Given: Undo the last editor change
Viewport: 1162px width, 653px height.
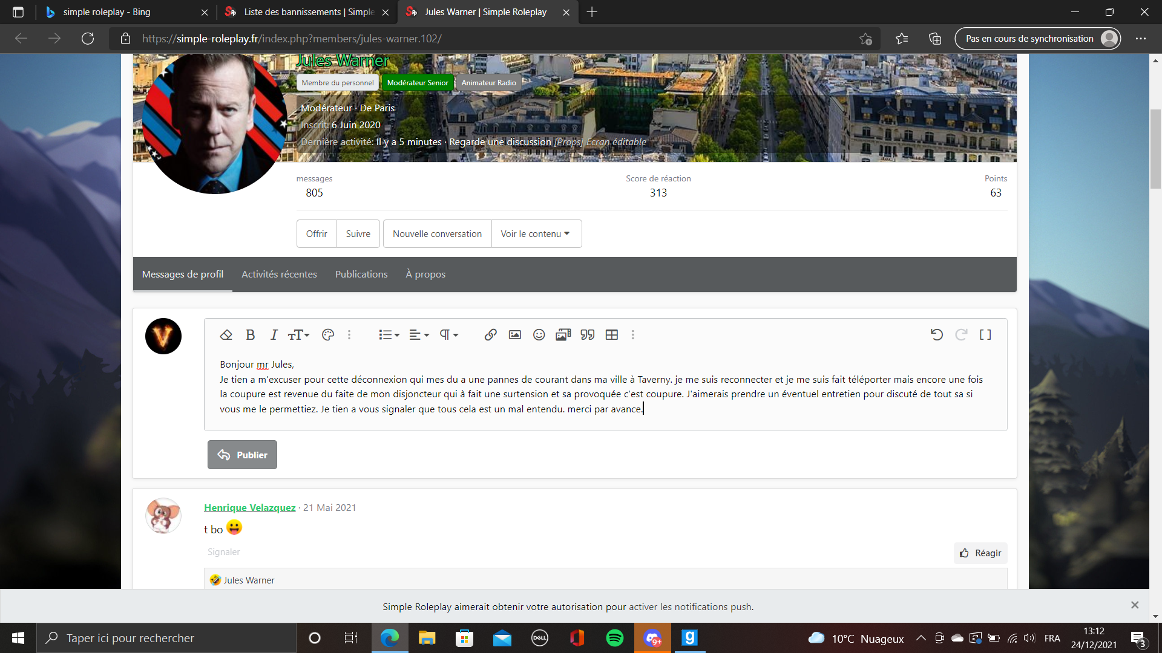Looking at the screenshot, I should [936, 334].
